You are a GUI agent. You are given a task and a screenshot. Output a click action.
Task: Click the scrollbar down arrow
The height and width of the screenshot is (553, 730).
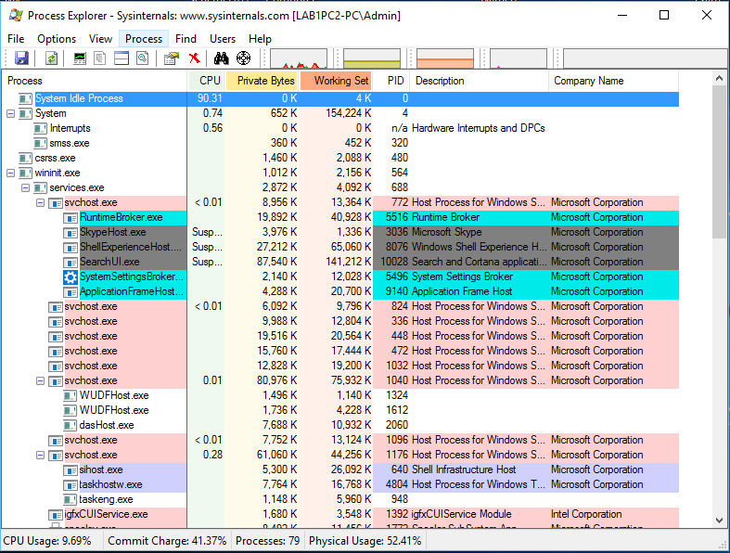coord(719,521)
